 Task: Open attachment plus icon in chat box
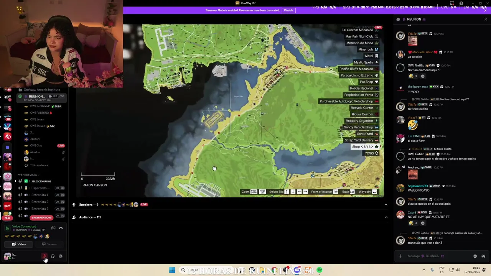400,256
